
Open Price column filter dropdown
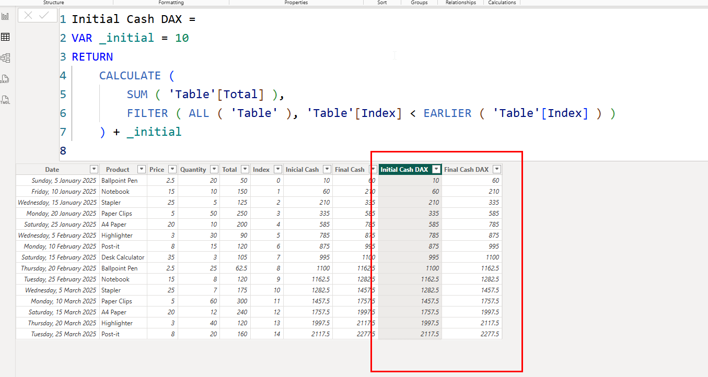[x=172, y=169]
